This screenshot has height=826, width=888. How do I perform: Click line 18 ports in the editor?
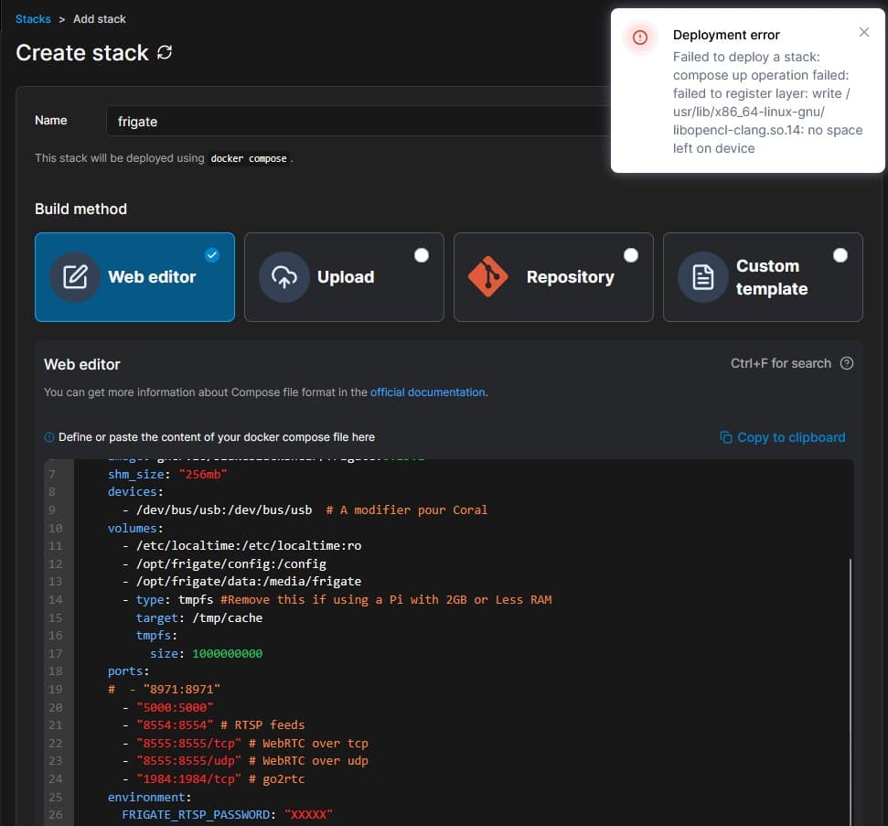(126, 671)
